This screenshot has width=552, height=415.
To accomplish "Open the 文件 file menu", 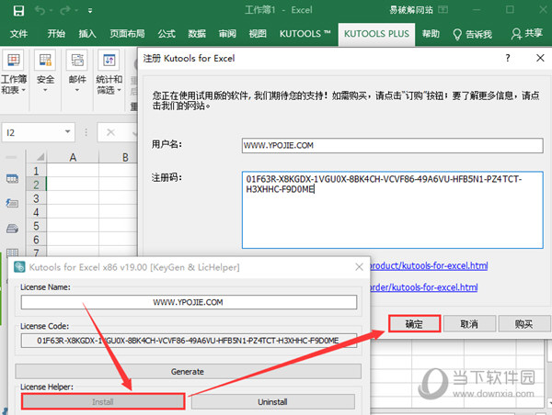I will pyautogui.click(x=18, y=34).
